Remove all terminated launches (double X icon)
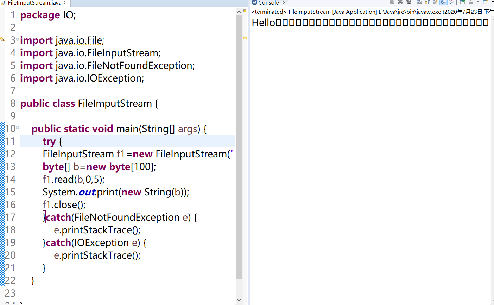The image size is (494, 305). 408,2
